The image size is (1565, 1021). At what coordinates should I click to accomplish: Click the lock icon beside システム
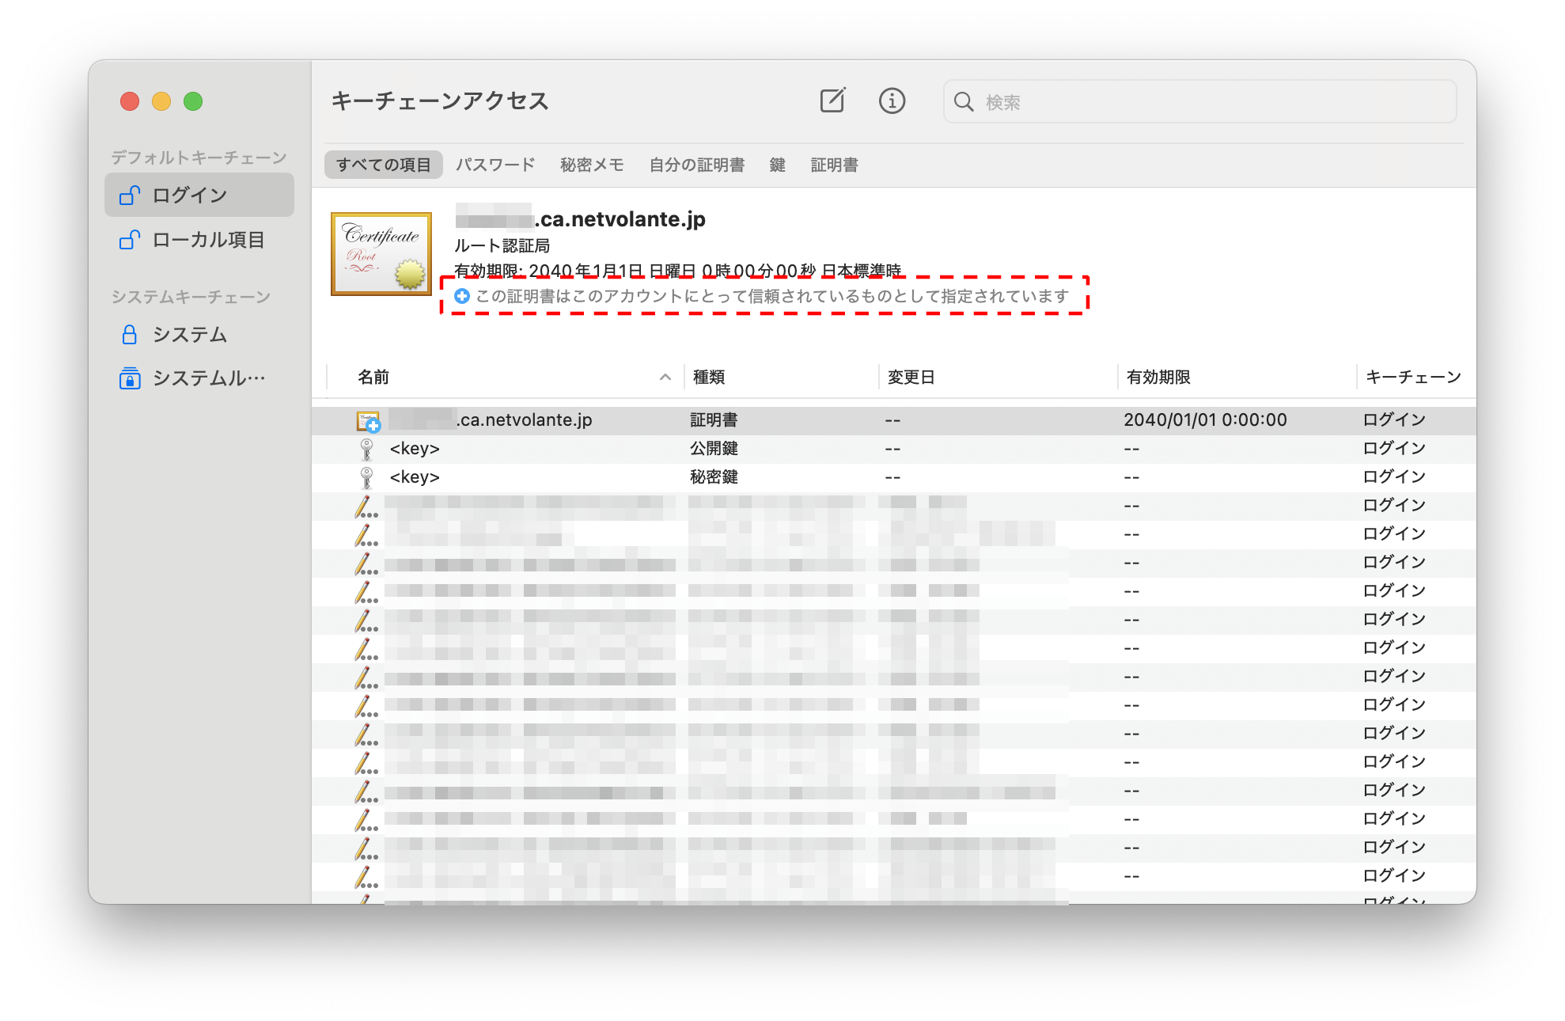pyautogui.click(x=129, y=335)
